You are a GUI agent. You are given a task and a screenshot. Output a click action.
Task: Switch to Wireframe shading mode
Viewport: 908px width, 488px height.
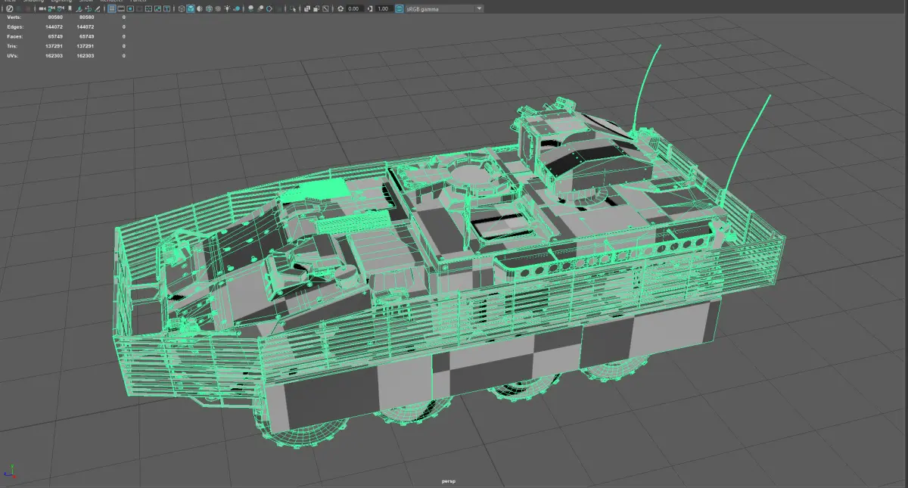pos(181,8)
